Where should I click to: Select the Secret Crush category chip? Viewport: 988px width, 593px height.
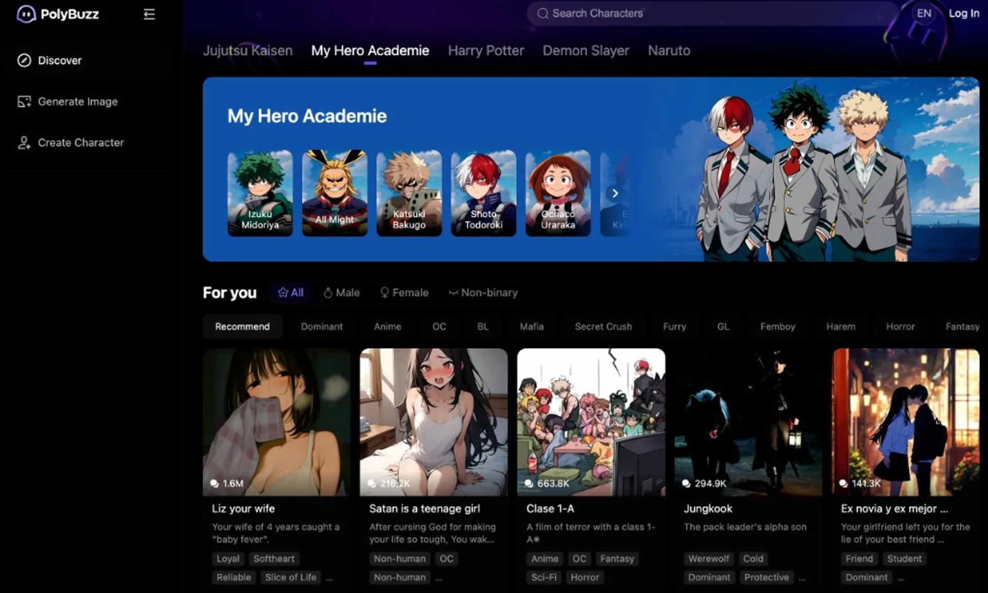click(603, 326)
